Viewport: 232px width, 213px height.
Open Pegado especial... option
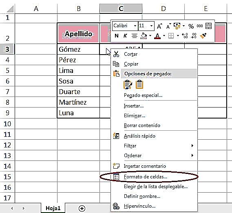(154, 95)
